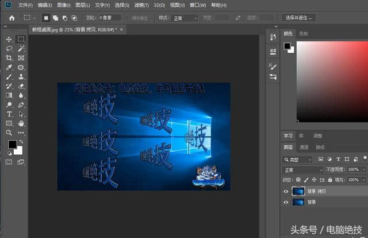Select the Blur tool

point(21,95)
